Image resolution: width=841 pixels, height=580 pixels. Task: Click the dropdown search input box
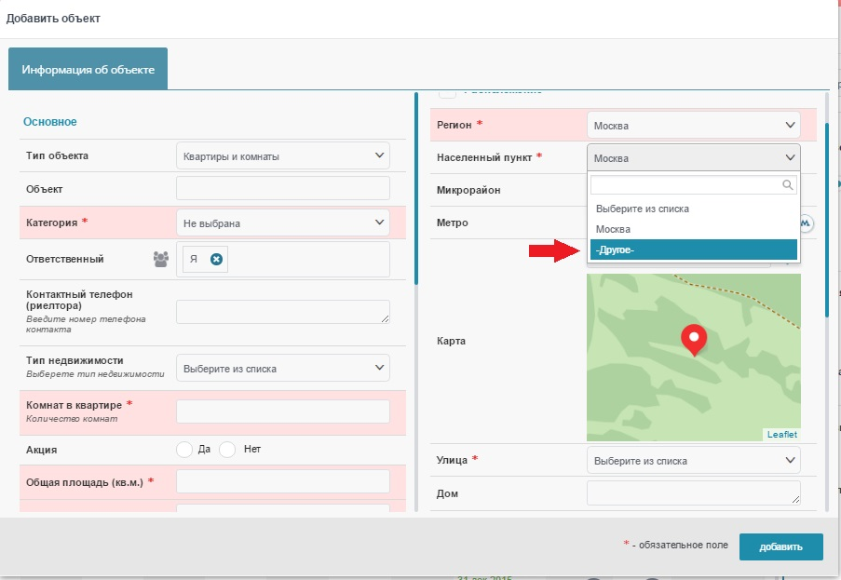click(x=694, y=185)
